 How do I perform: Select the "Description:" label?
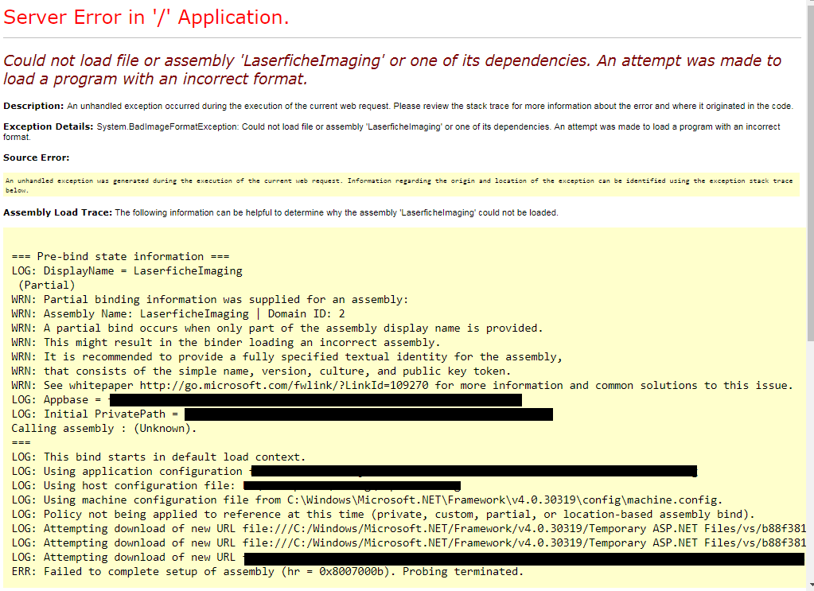pos(33,106)
